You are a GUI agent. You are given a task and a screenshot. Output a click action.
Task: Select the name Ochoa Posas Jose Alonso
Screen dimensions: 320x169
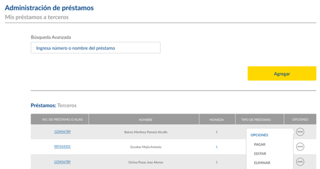(x=146, y=162)
